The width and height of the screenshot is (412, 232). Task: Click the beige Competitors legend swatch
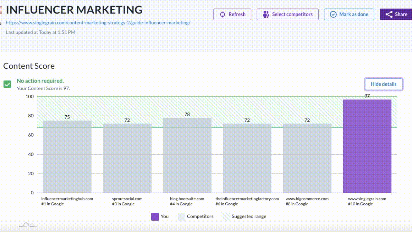coord(182,217)
